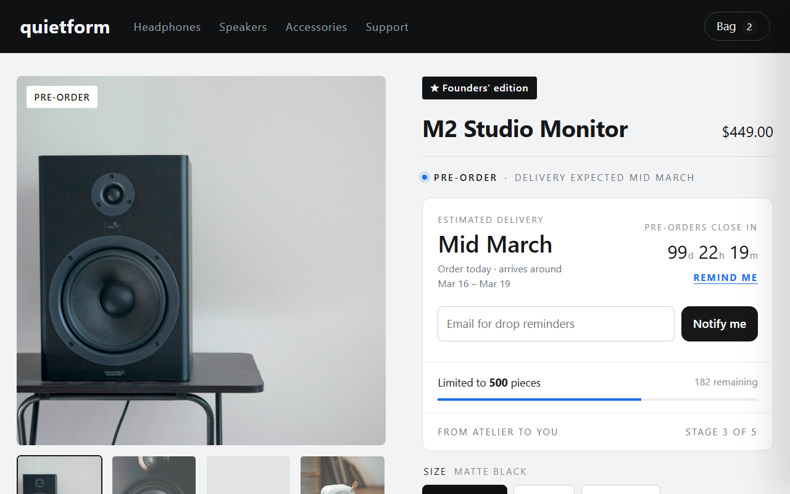The image size is (790, 494).
Task: Open the Headphones menu
Action: [x=167, y=27]
